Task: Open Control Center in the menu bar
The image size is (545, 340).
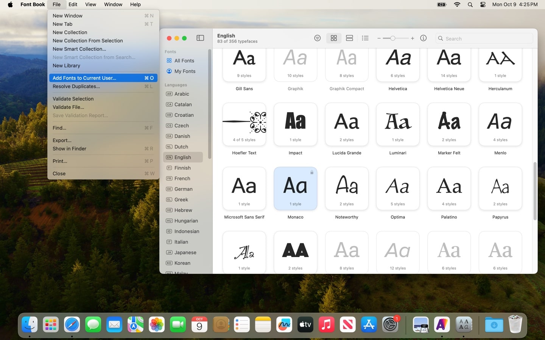Action: click(x=483, y=5)
